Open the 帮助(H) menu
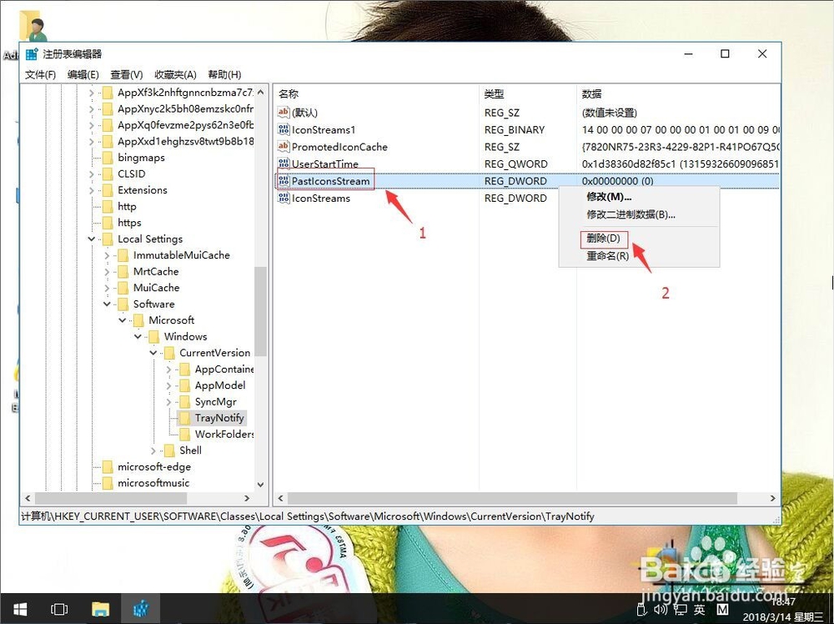The height and width of the screenshot is (624, 834). click(224, 74)
